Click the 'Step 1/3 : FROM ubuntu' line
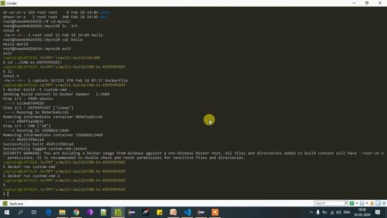The width and height of the screenshot is (387, 218). 28,99
